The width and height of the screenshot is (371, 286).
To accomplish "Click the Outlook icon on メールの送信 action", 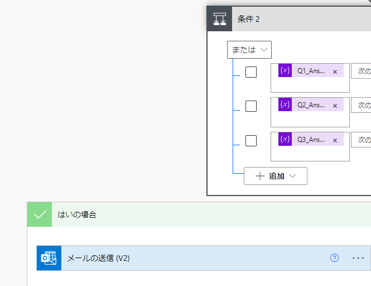I will click(x=49, y=258).
